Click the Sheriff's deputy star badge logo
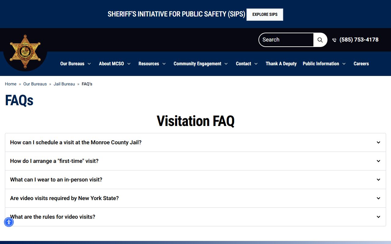391x244 pixels. tap(25, 52)
